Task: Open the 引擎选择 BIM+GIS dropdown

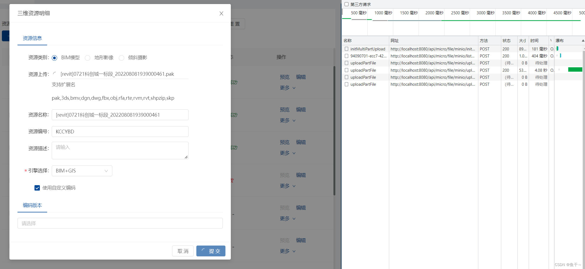Action: pos(82,171)
